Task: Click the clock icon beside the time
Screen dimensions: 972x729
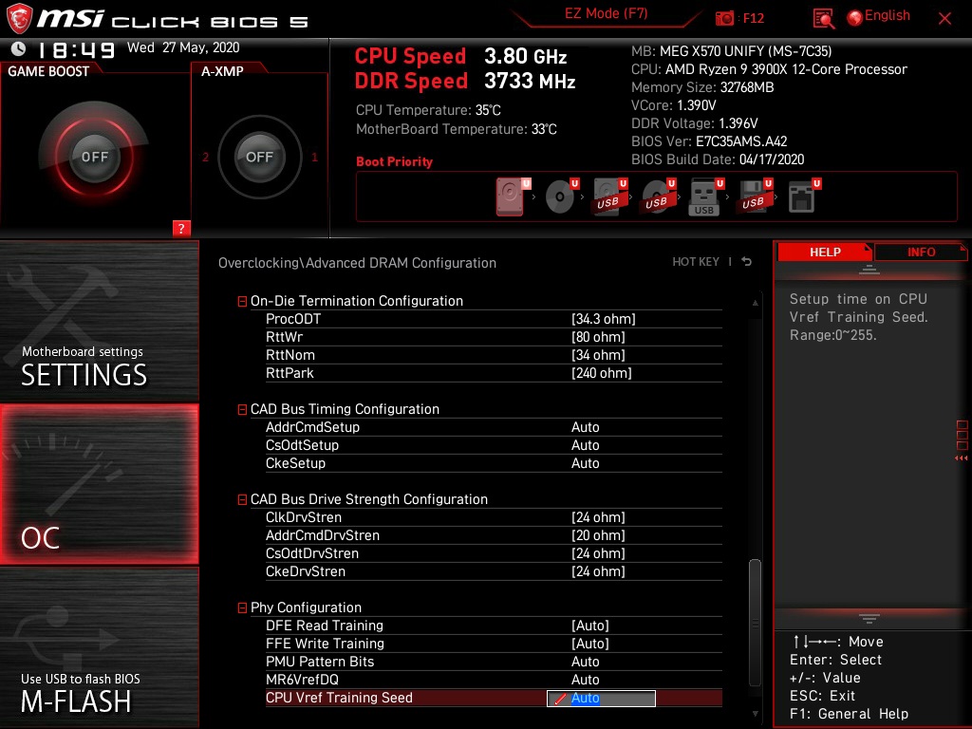Action: pyautogui.click(x=19, y=48)
